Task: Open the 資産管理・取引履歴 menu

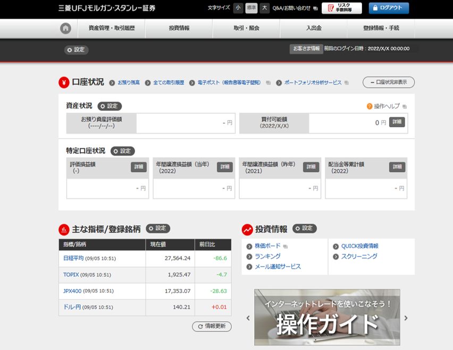Action: 111,28
